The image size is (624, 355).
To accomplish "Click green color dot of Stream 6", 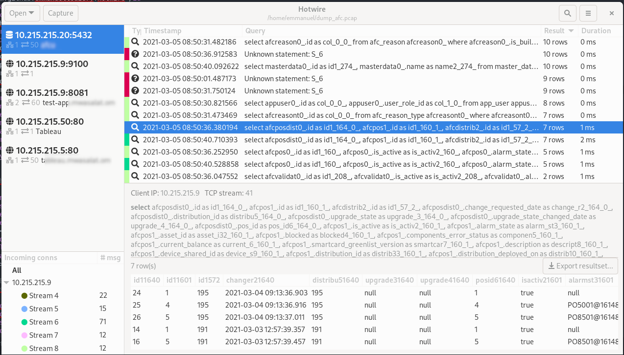I will [24, 322].
